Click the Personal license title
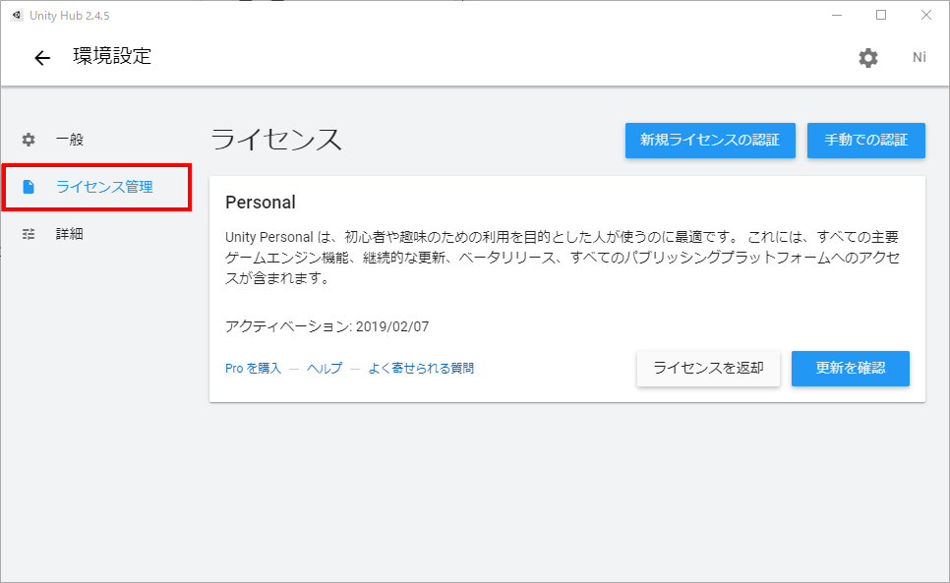950x583 pixels. (261, 203)
